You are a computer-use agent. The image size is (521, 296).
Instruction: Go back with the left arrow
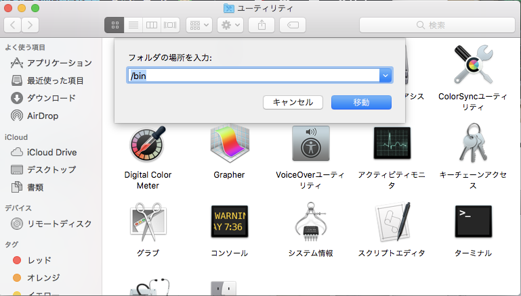coord(13,25)
